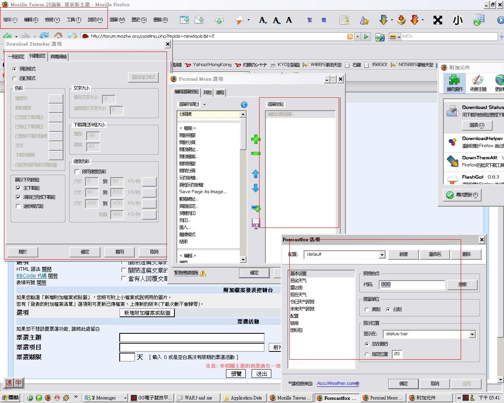The height and width of the screenshot is (403, 504).
Task: Click the green minus remove icon in Personal Menu
Action: coord(256,153)
